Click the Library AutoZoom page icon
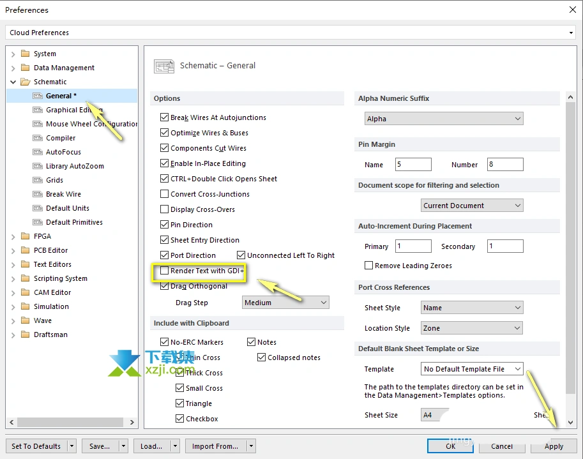Viewport: 583px width, 459px height. (x=38, y=166)
